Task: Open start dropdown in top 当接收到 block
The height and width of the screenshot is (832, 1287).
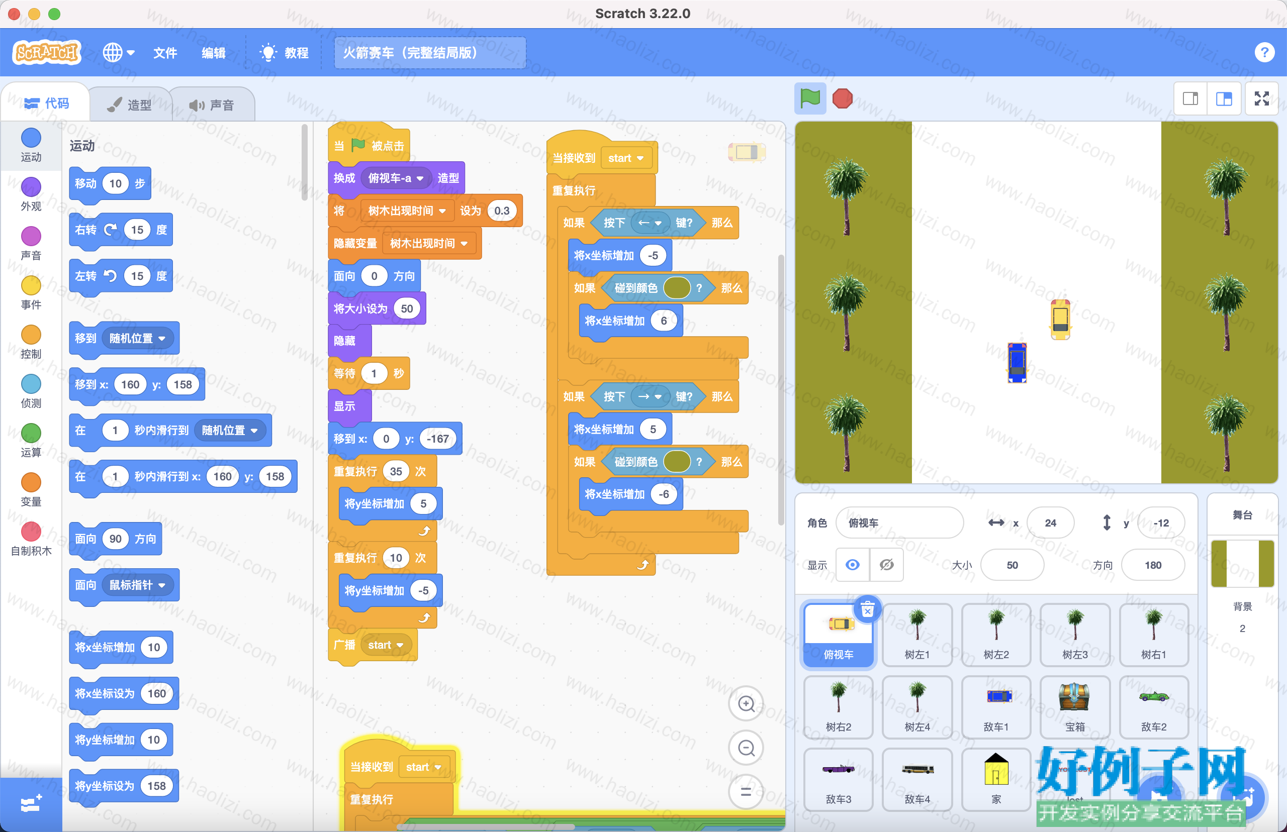Action: click(x=626, y=158)
